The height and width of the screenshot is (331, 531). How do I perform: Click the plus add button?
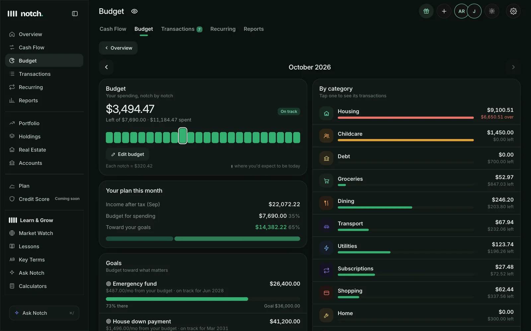coord(444,11)
